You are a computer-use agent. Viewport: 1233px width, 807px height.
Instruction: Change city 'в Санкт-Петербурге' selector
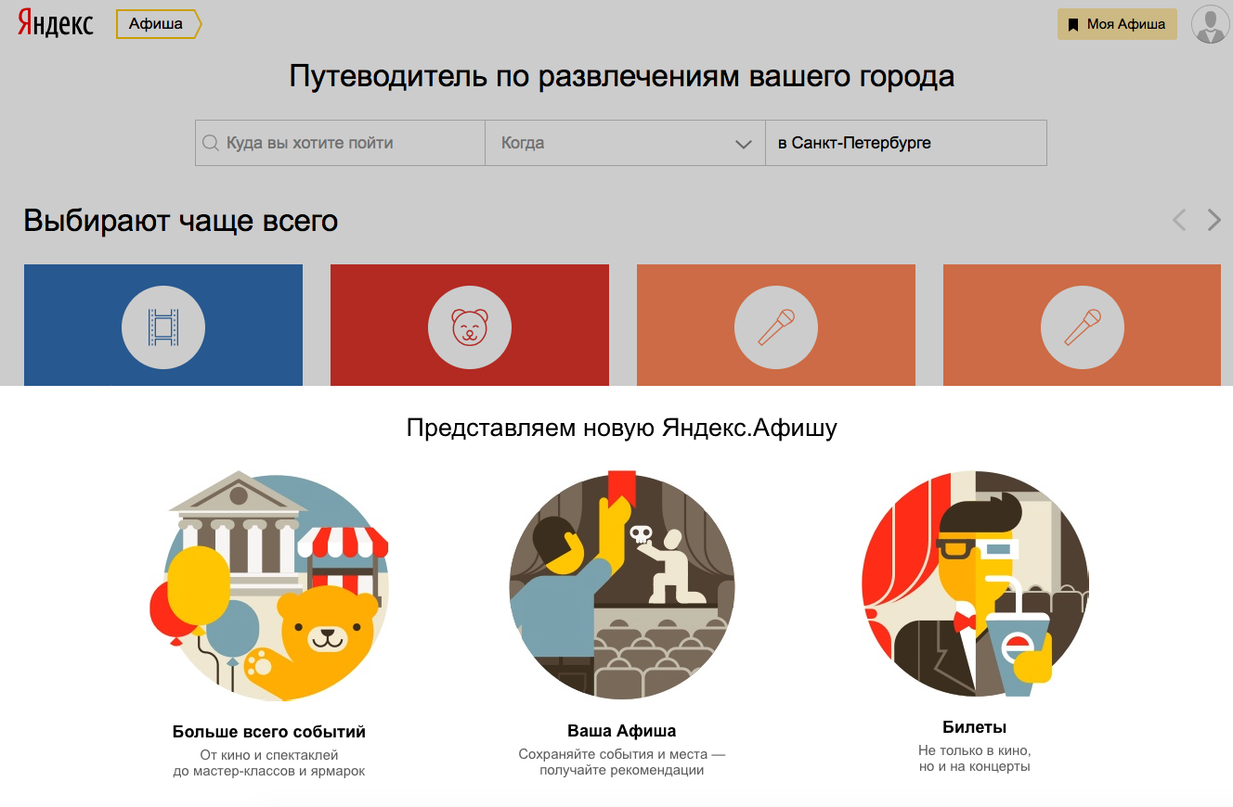coord(905,143)
